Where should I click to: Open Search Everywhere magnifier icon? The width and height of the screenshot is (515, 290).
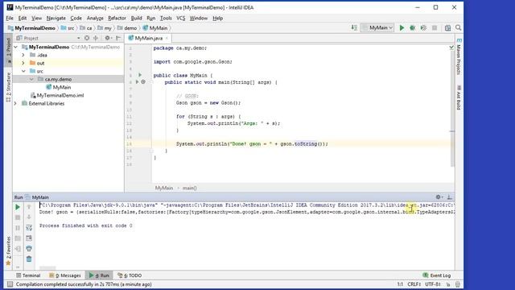[458, 28]
